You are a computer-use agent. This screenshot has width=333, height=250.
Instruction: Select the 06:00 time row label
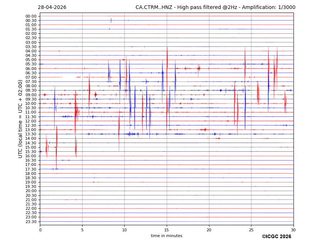coord(31,69)
